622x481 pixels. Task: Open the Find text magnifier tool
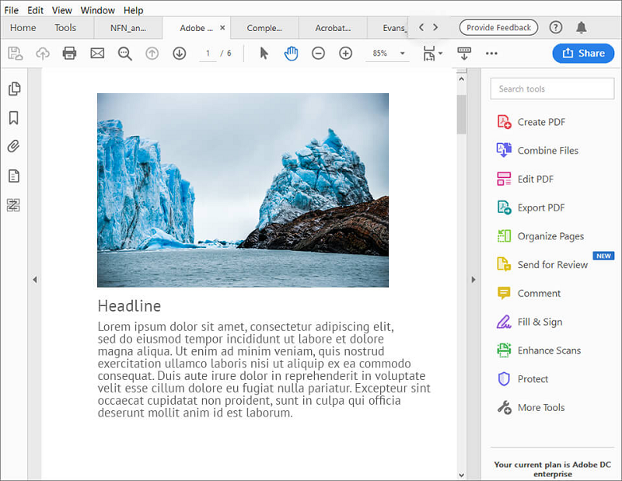click(124, 54)
